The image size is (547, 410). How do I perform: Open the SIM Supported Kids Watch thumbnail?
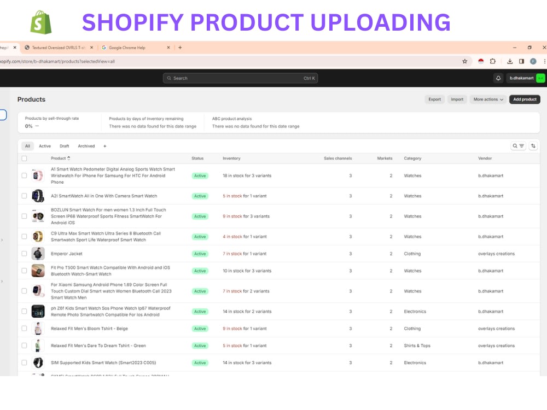tap(38, 362)
